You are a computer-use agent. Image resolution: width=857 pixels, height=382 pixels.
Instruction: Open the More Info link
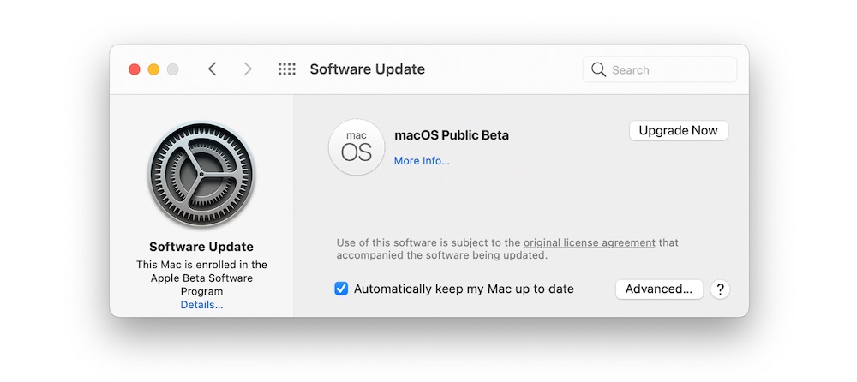[422, 161]
